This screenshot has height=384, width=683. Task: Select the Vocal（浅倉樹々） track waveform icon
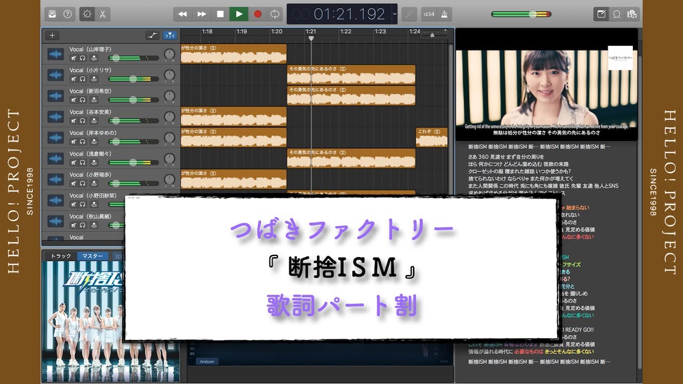click(55, 158)
